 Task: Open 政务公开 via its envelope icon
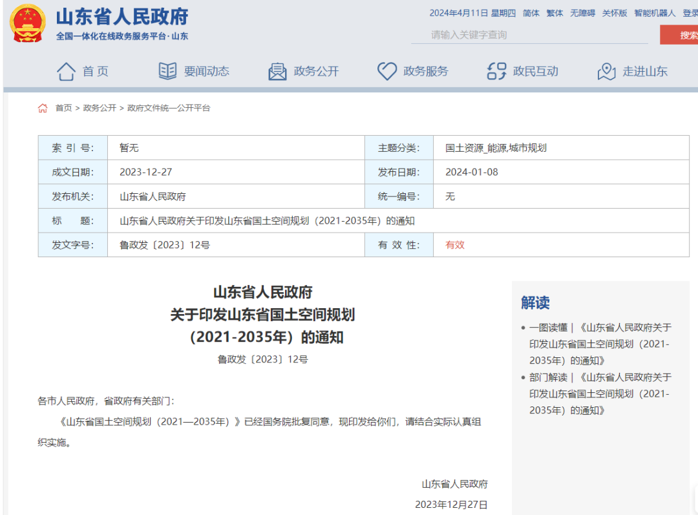(277, 71)
